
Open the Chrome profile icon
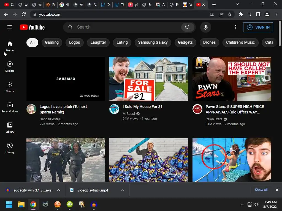[267, 14]
